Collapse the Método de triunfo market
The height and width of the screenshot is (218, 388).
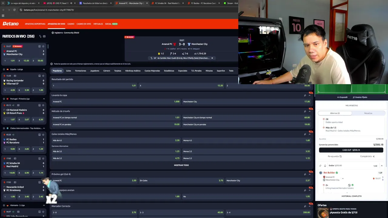pyautogui.click(x=309, y=111)
